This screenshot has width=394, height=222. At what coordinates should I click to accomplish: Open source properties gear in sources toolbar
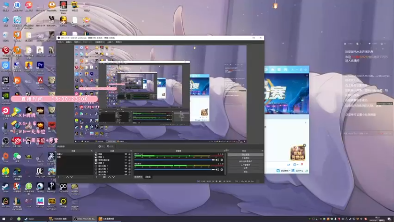click(104, 177)
